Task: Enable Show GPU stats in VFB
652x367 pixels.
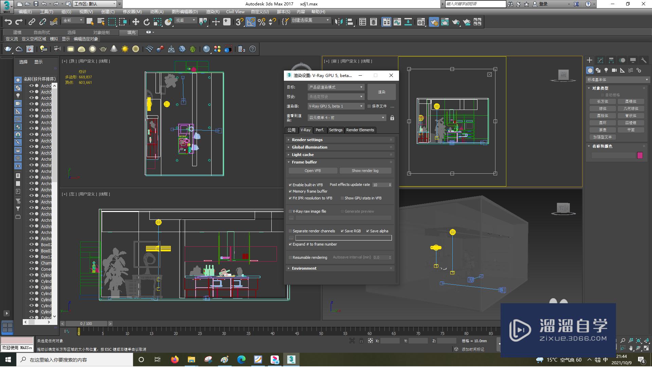Action: (x=342, y=198)
